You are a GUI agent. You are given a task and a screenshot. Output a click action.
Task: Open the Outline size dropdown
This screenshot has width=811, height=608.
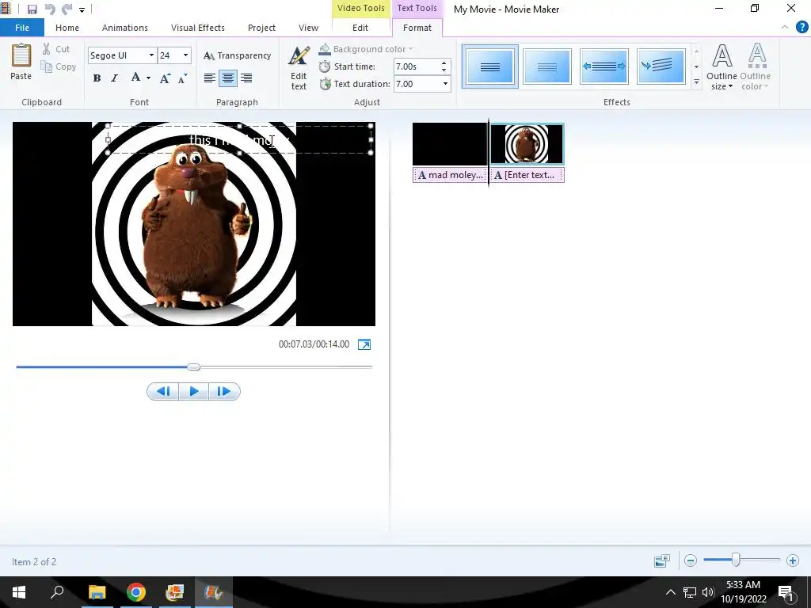tap(722, 67)
